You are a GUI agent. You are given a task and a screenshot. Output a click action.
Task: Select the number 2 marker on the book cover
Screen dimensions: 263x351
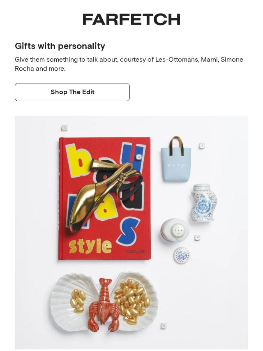point(138,157)
